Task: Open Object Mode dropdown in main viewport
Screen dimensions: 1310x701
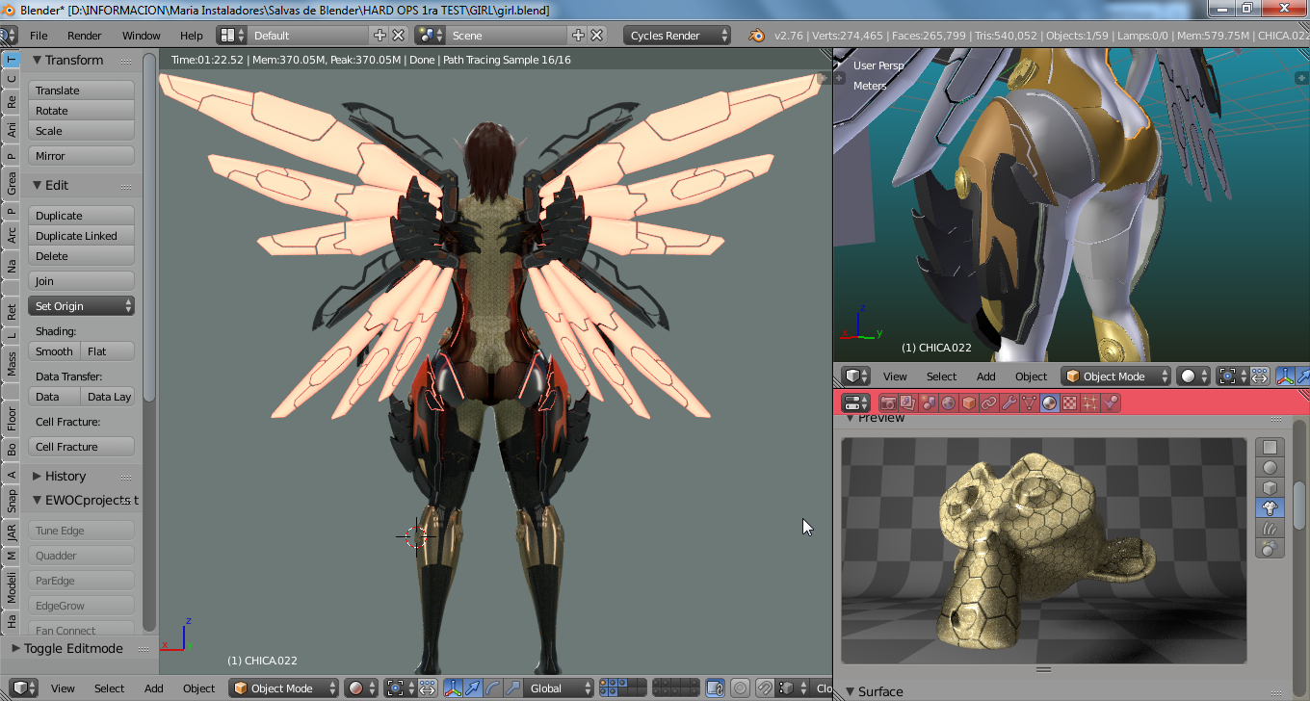Action: [x=283, y=688]
